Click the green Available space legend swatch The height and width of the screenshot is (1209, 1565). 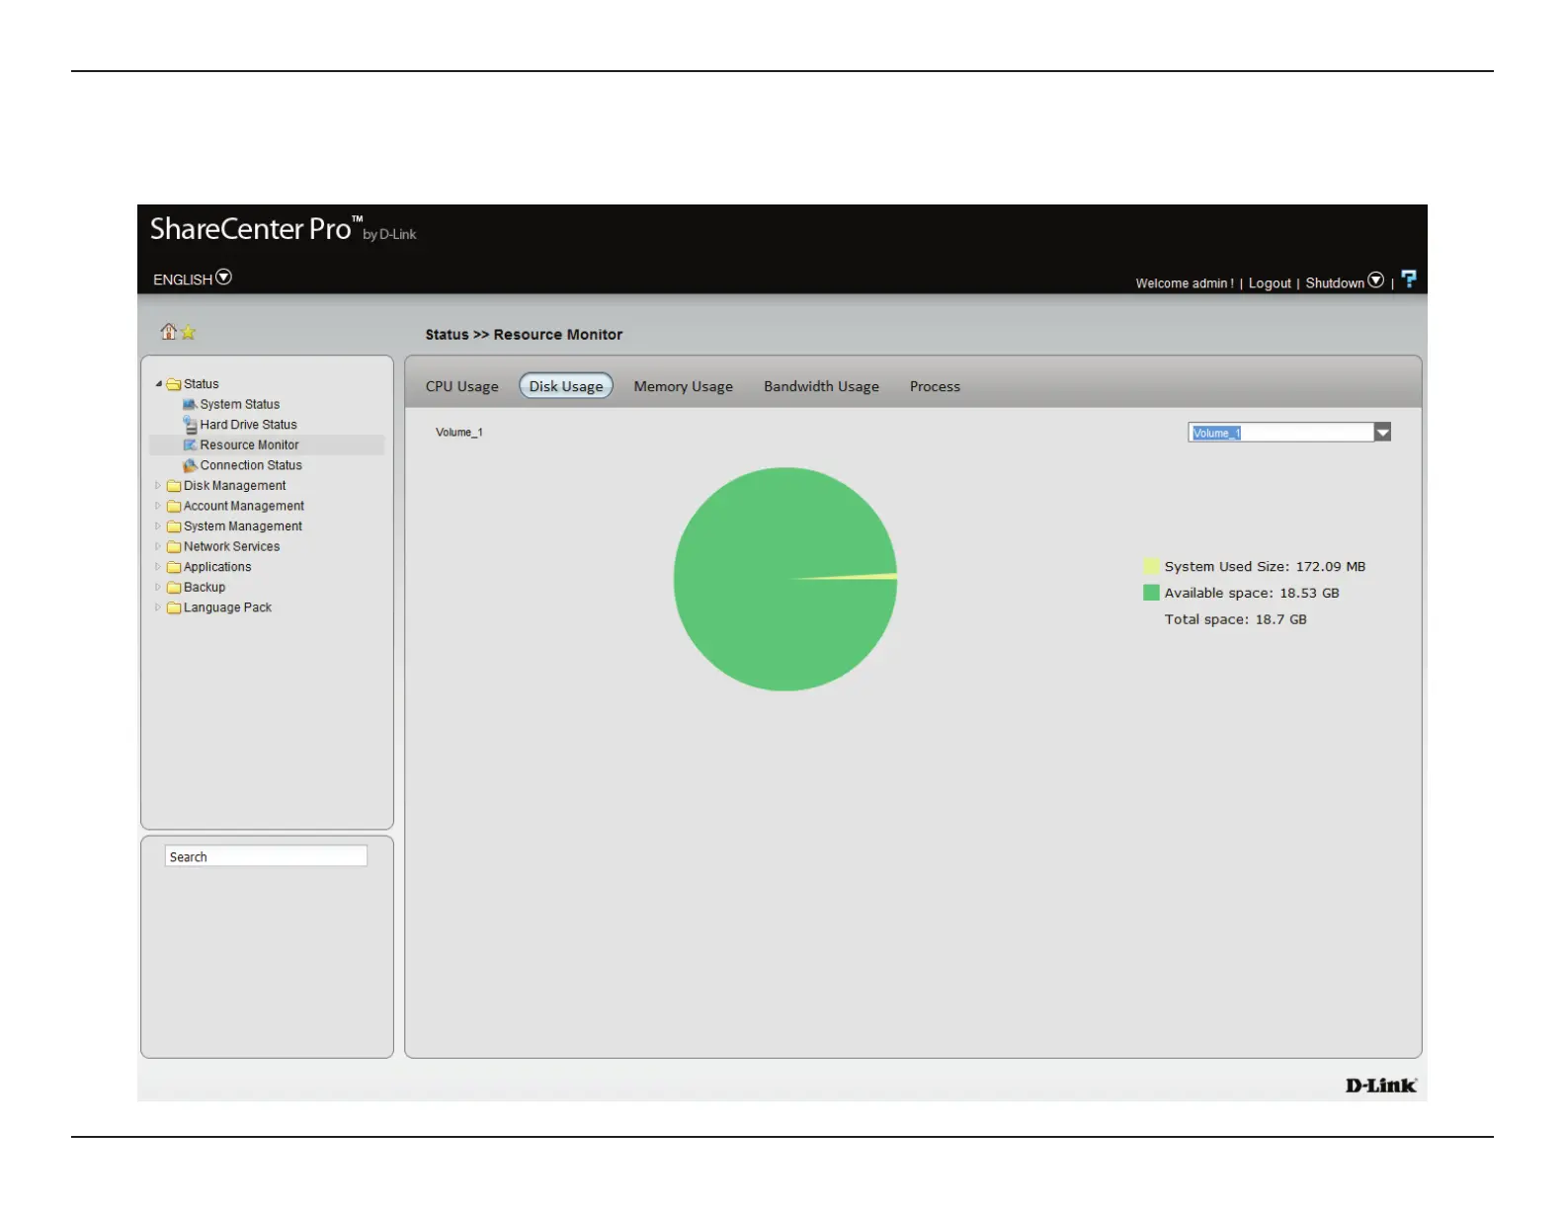click(1151, 593)
